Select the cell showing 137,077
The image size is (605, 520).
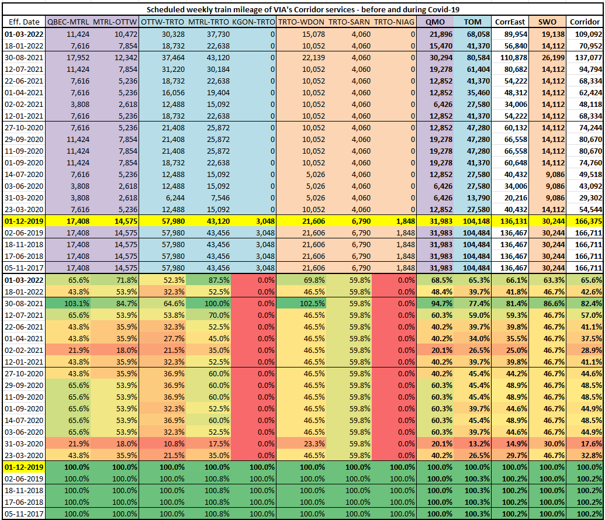[x=585, y=57]
